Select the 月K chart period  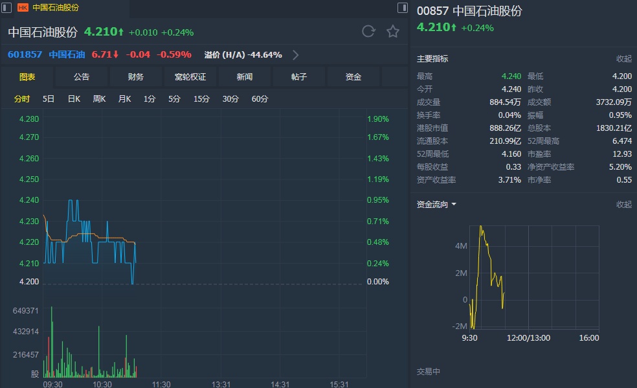click(124, 98)
